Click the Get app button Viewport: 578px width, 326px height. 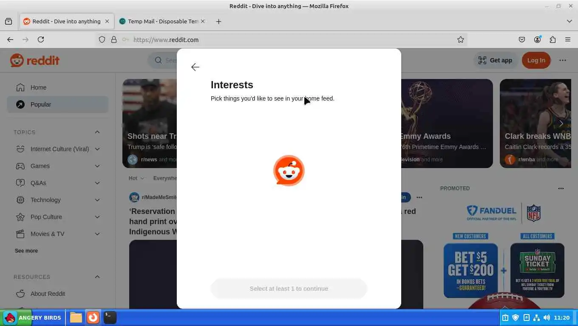point(496,60)
